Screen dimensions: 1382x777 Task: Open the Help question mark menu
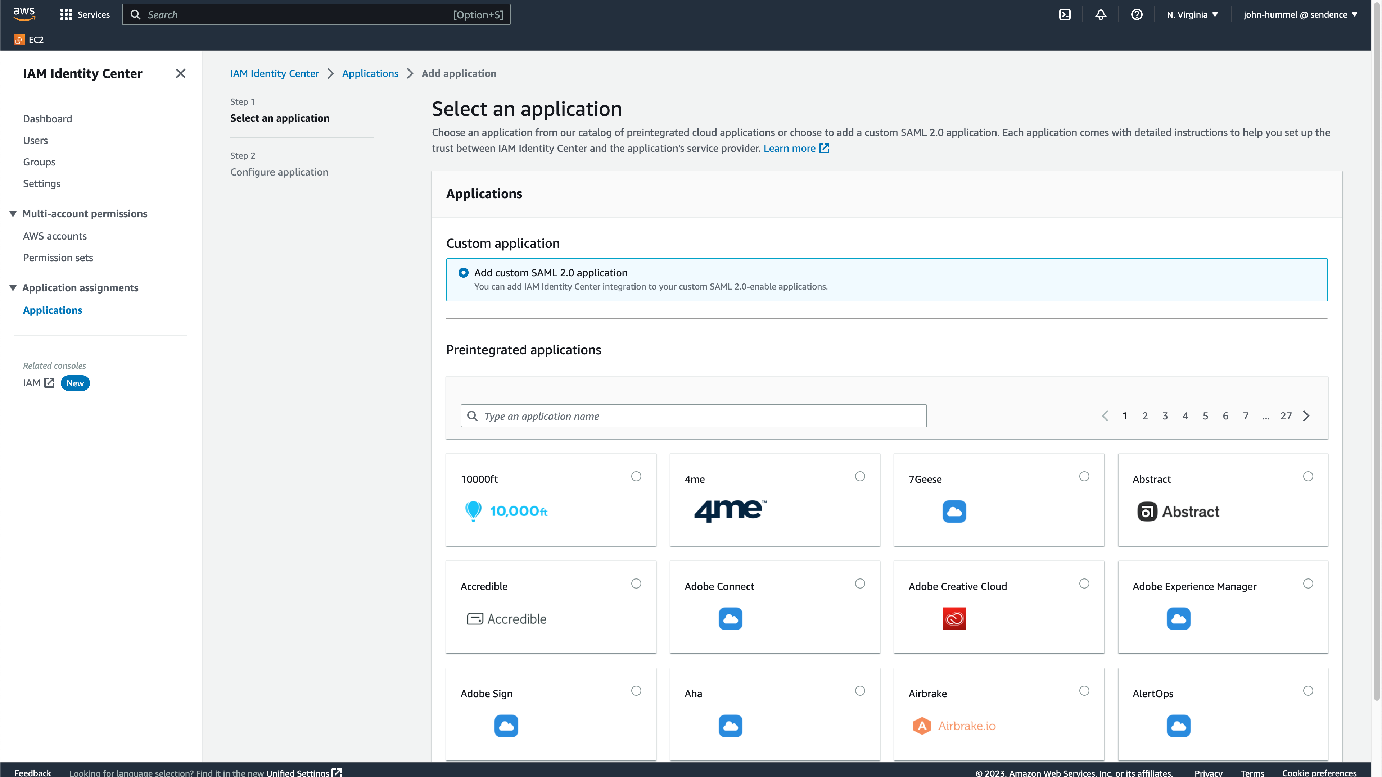[x=1136, y=14]
